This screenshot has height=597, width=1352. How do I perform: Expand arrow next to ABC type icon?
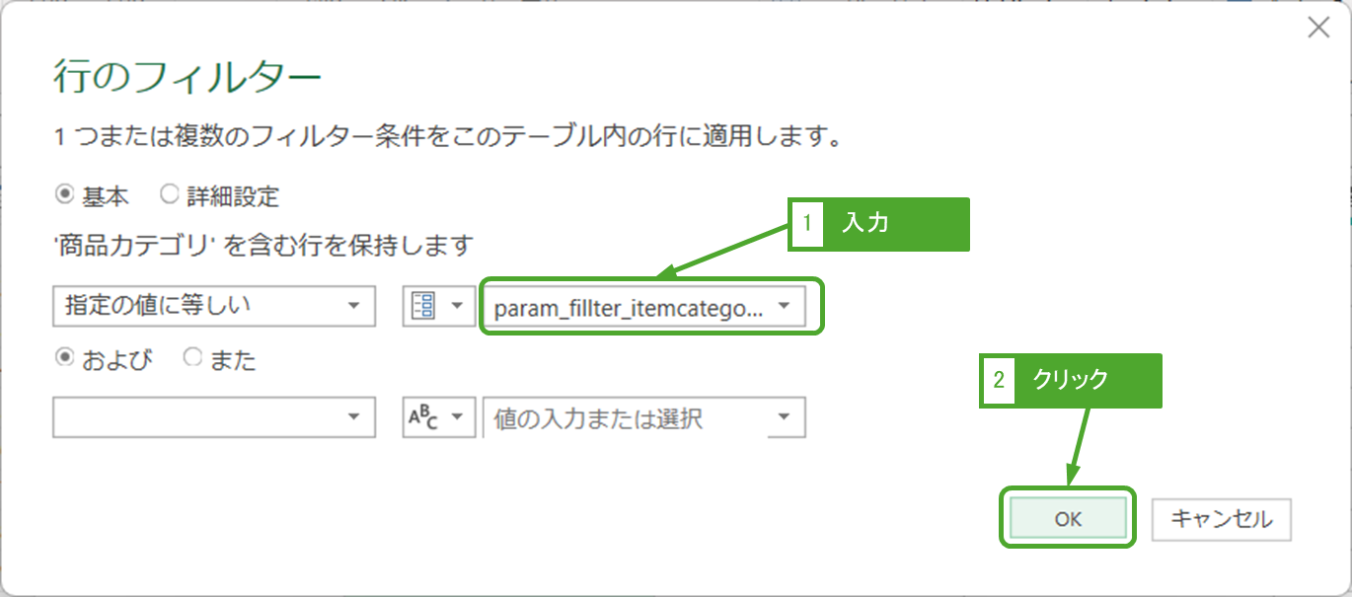(457, 417)
